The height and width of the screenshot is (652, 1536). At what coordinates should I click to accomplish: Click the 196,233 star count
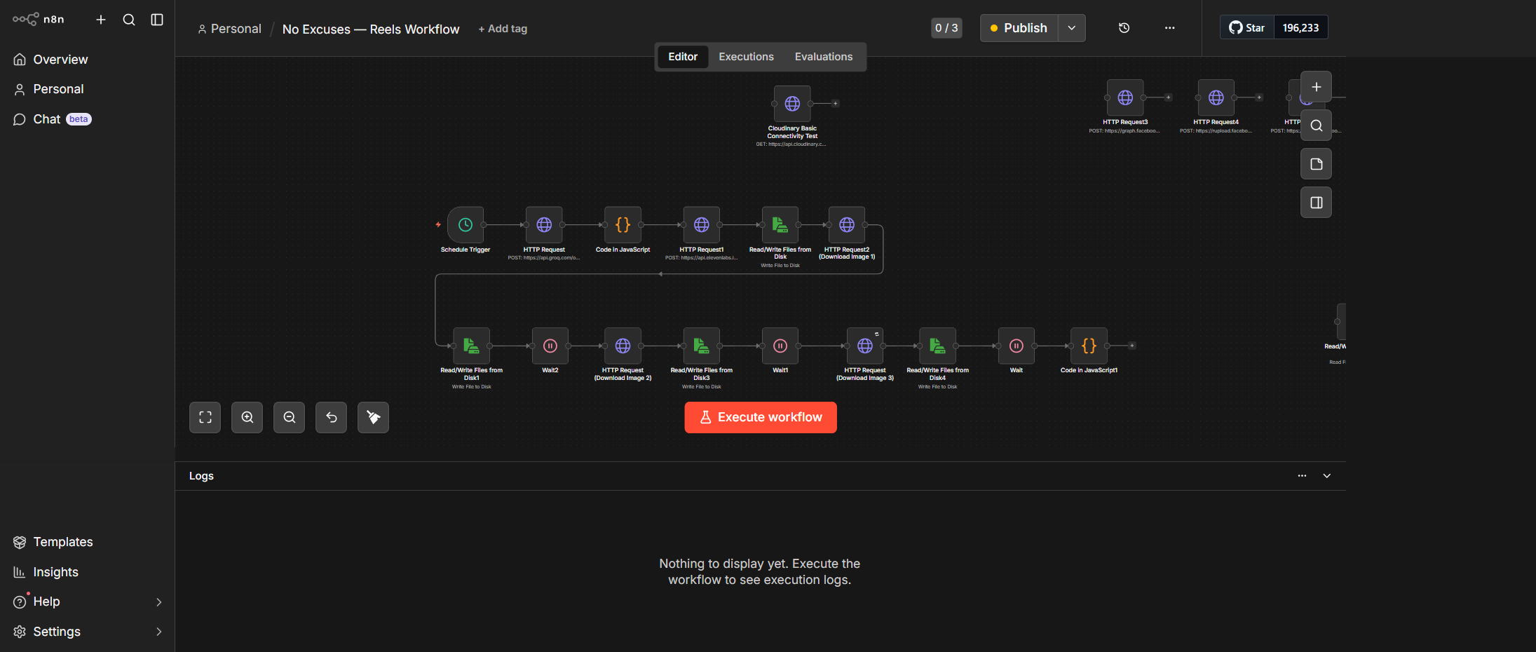coord(1300,27)
